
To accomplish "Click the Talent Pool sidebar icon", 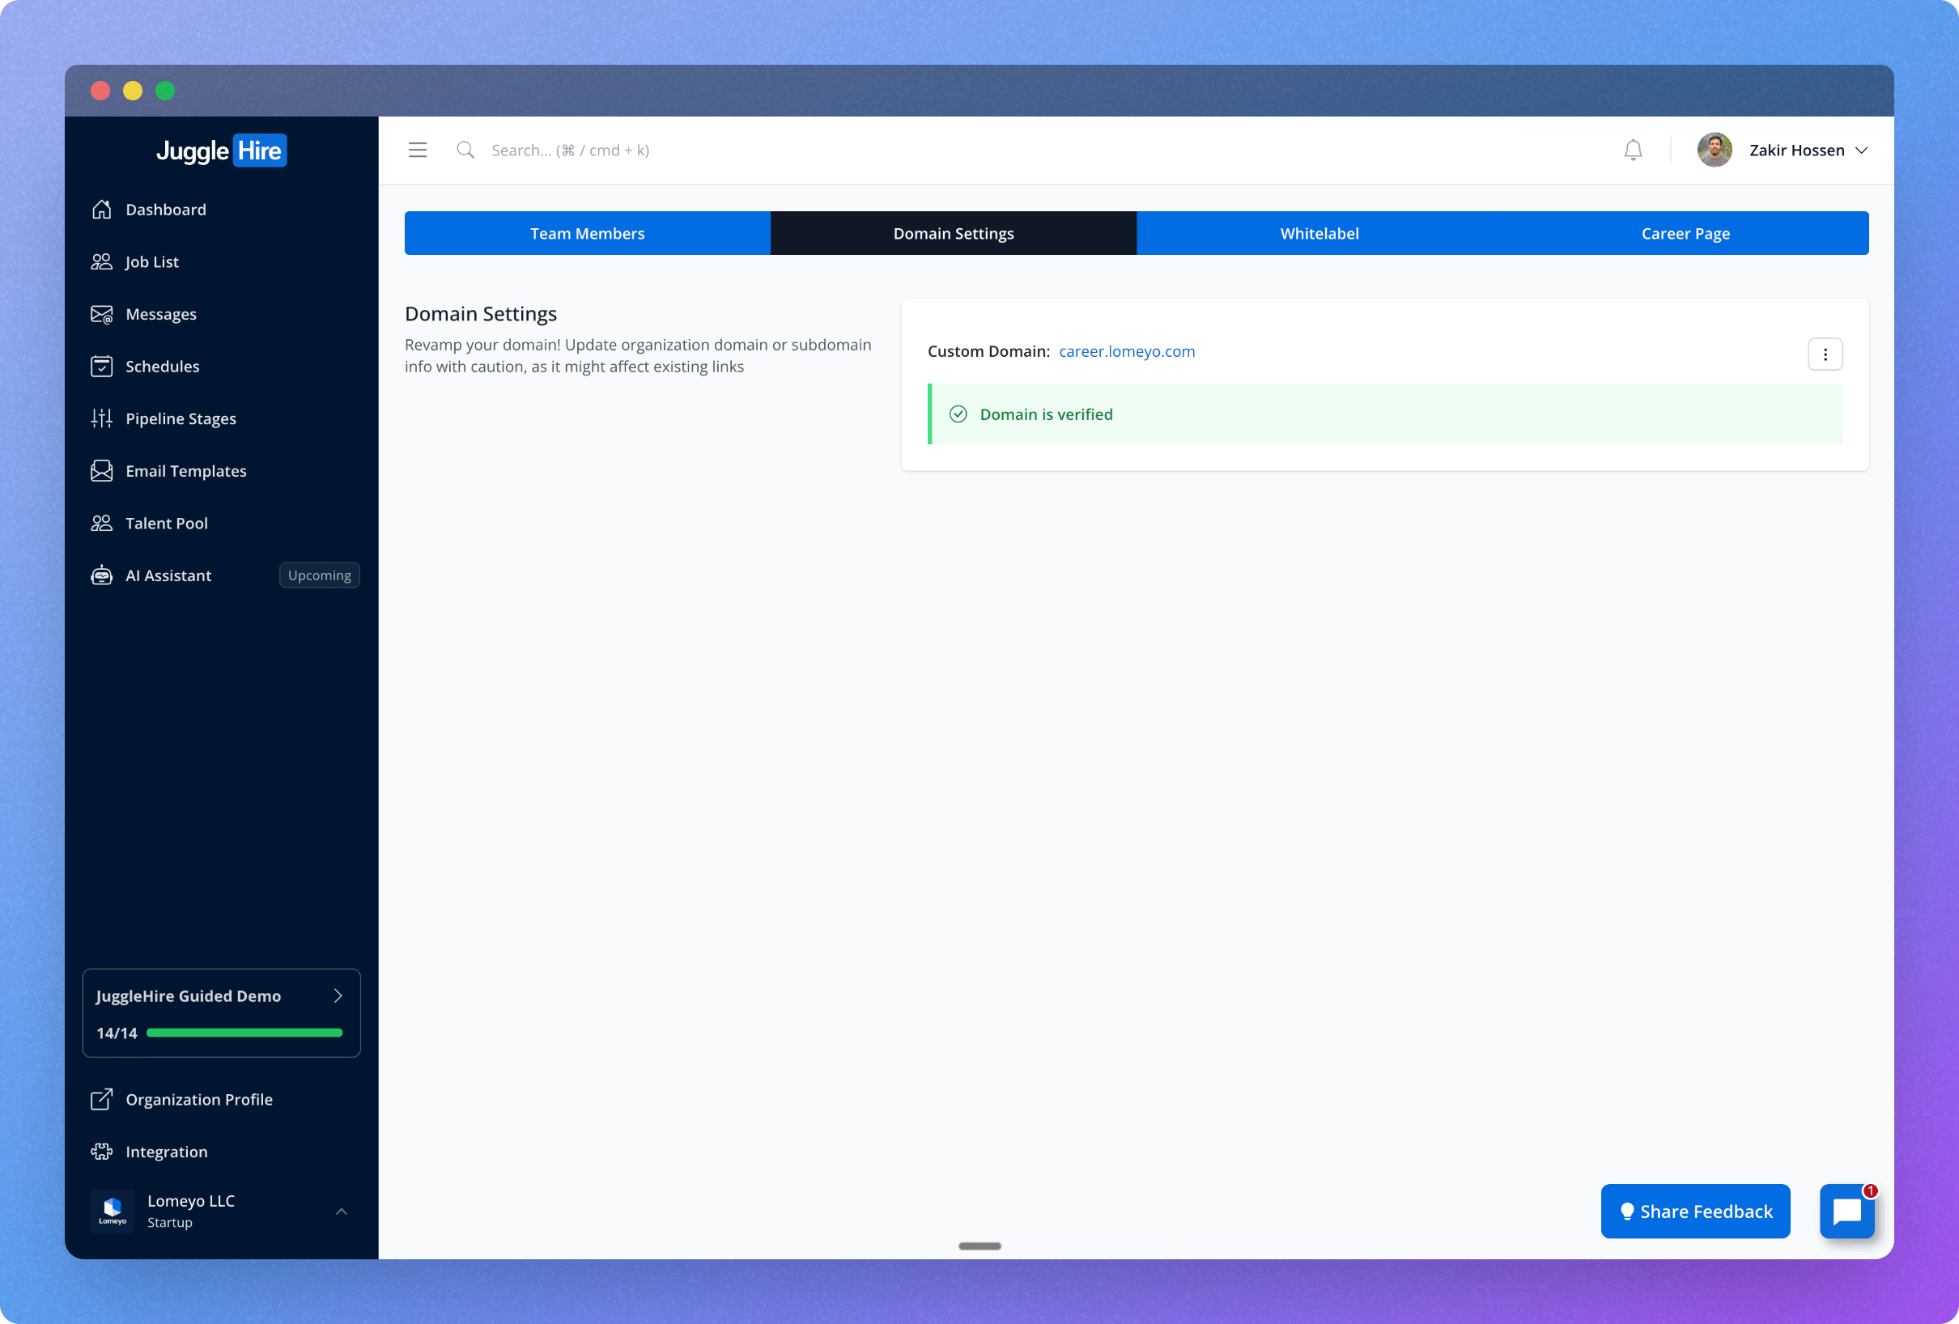I will click(102, 523).
